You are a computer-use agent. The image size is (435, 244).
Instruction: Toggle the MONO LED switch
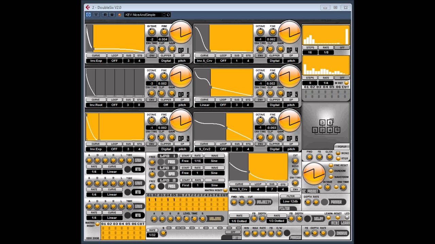(x=338, y=153)
